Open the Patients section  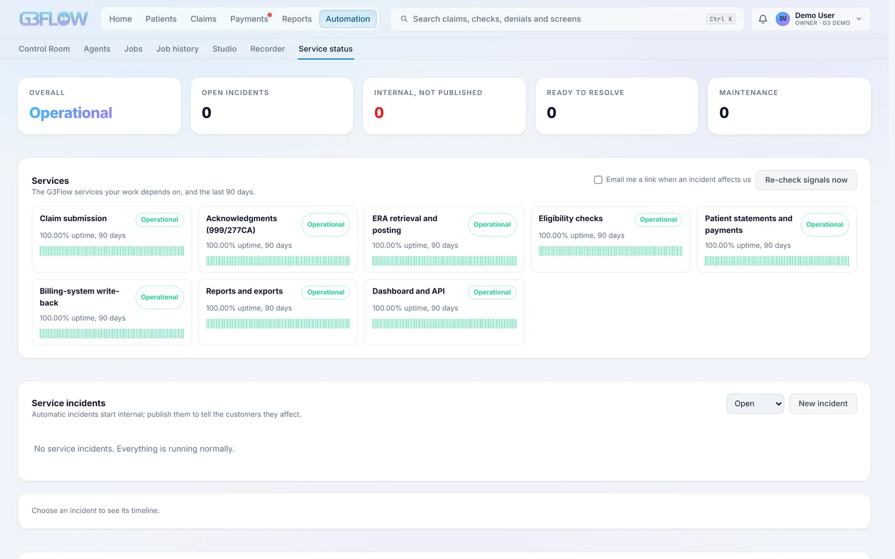point(161,19)
